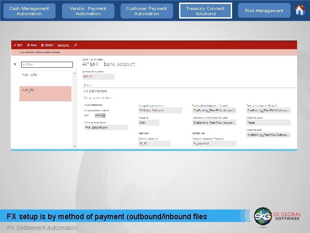Click the Trade file path field
The height and width of the screenshot is (233, 310).
[x=268, y=135]
